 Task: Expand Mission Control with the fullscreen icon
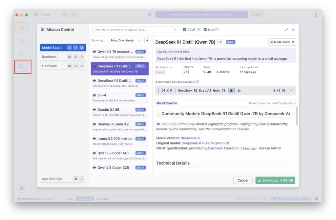(286, 30)
